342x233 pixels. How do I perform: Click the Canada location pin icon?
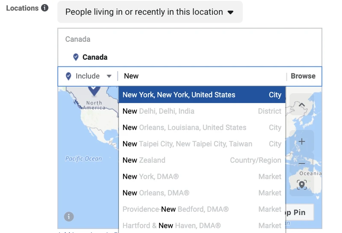tap(76, 57)
